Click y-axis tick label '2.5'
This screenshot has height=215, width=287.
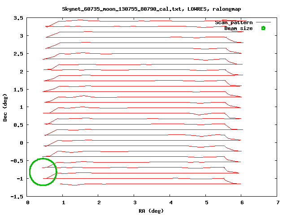(x=18, y=54)
